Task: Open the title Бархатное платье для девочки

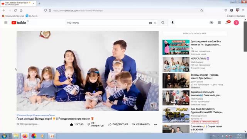Action: point(206,93)
